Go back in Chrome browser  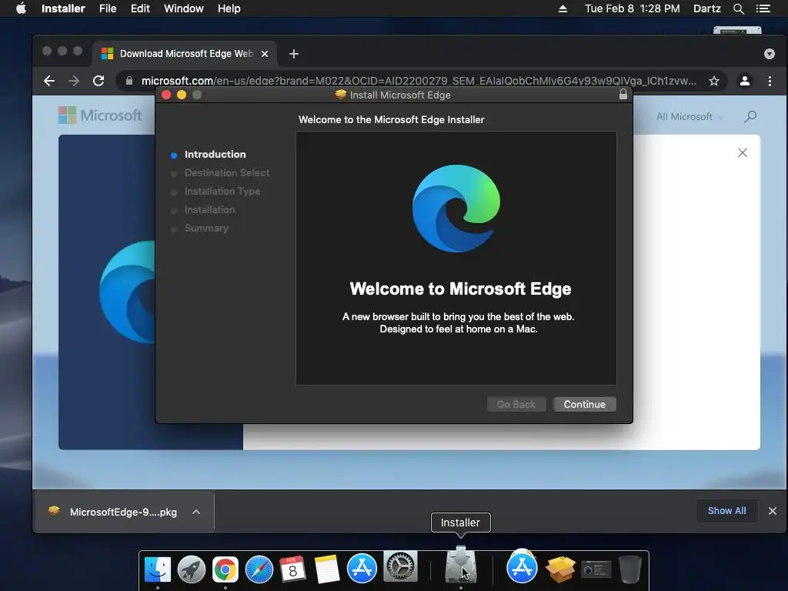tap(48, 81)
